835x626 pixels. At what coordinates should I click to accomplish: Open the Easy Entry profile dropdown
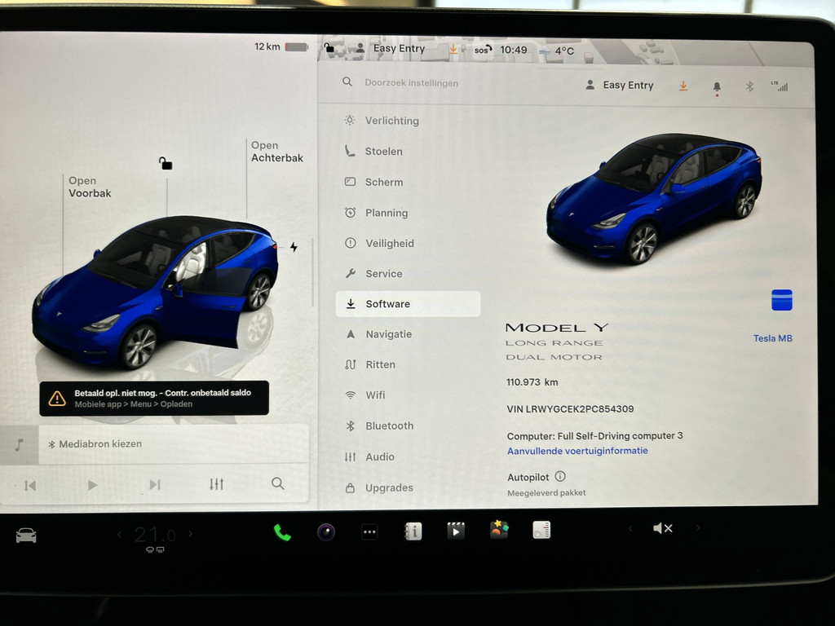pos(620,86)
